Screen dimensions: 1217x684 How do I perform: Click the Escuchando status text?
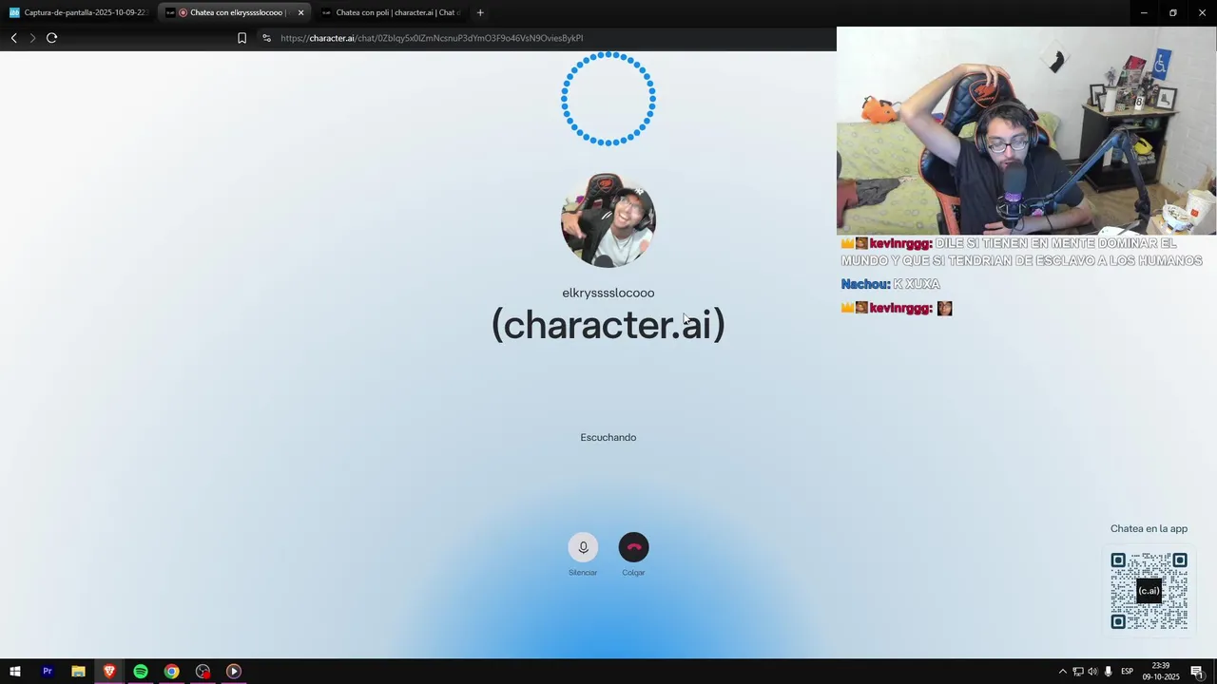pos(608,437)
